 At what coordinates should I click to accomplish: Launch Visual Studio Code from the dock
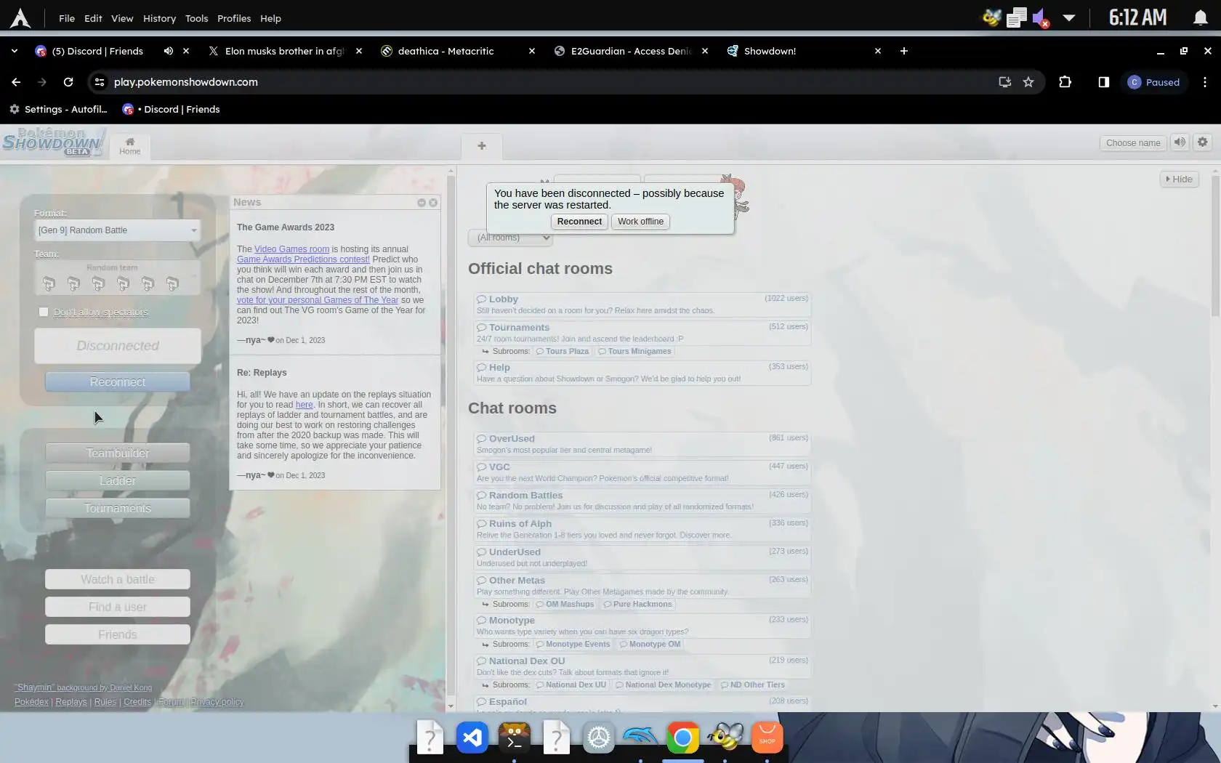click(472, 738)
